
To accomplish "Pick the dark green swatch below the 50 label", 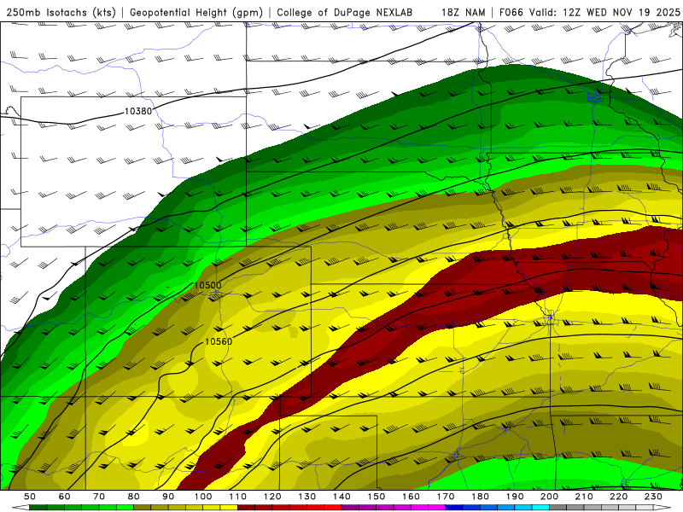I will (x=38, y=508).
